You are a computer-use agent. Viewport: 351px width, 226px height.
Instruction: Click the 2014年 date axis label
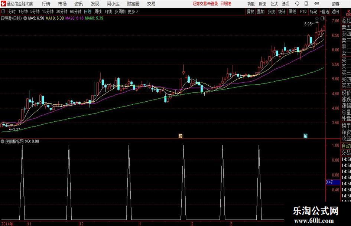pos(7,224)
